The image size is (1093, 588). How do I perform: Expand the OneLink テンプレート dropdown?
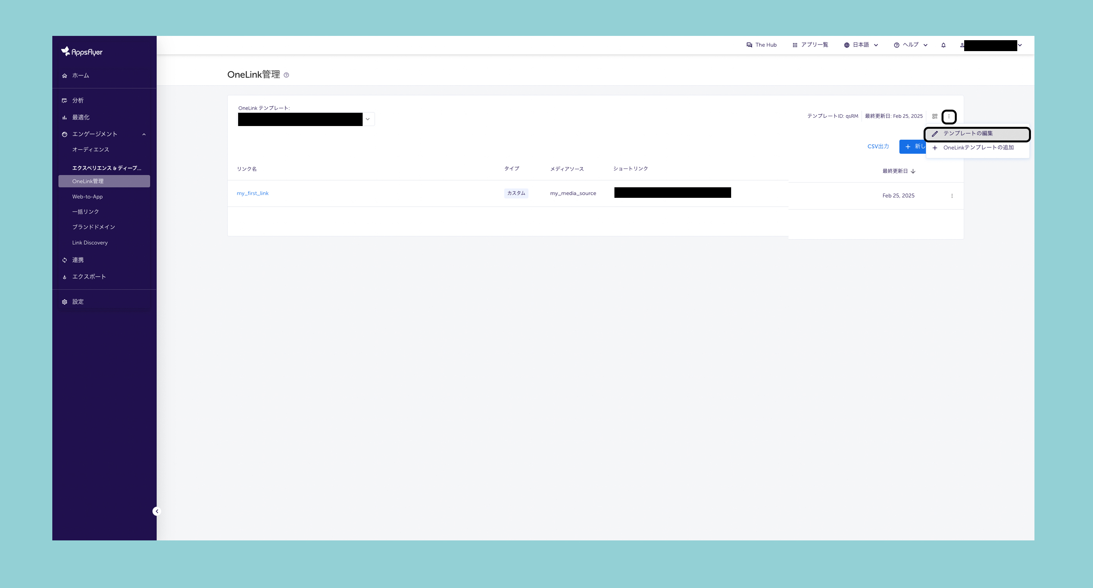click(367, 119)
